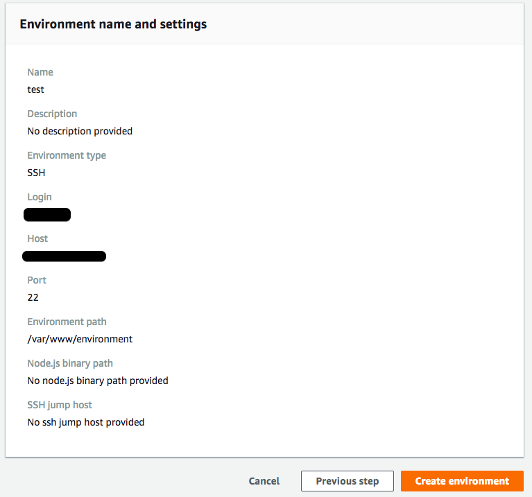The width and height of the screenshot is (532, 497).
Task: Click the Description label
Action: [x=52, y=114]
